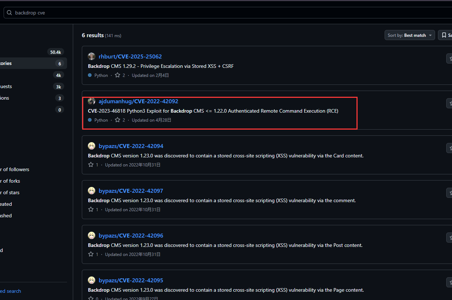The image size is (452, 300).
Task: Click bypazs avatar beside CVE-2022-42095
Action: (x=92, y=280)
